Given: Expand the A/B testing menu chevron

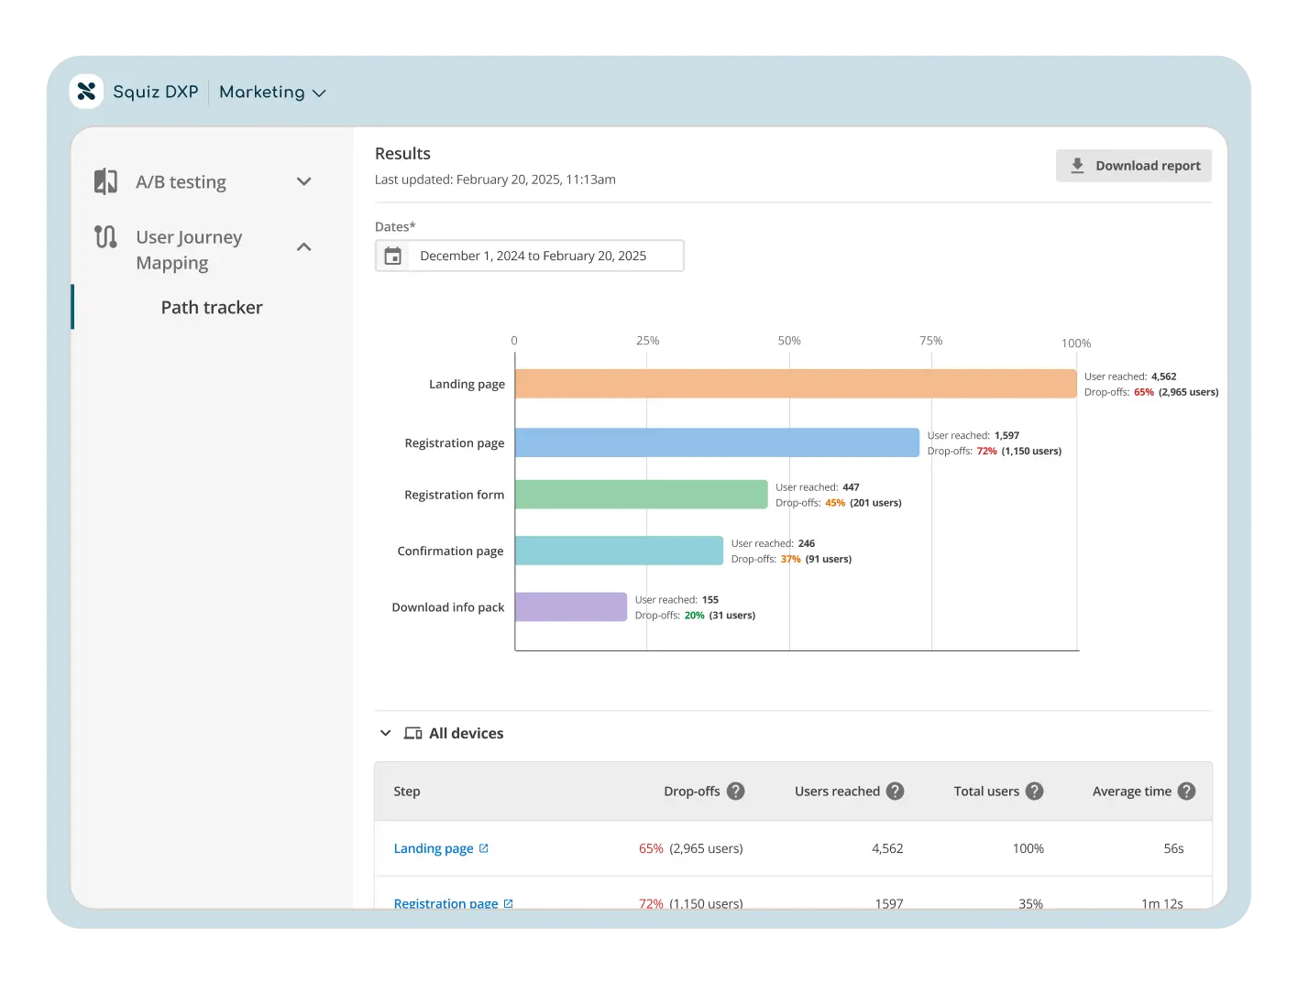Looking at the screenshot, I should pyautogui.click(x=304, y=181).
